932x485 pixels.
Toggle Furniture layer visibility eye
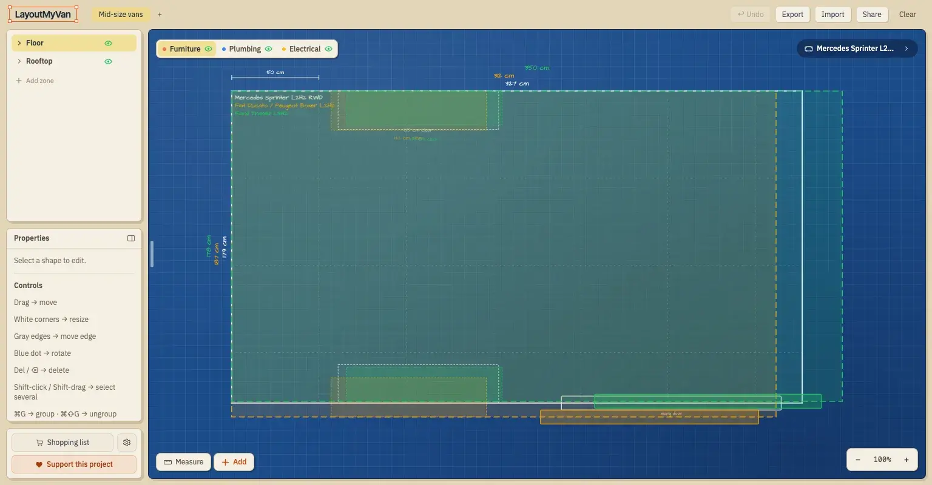click(x=208, y=49)
